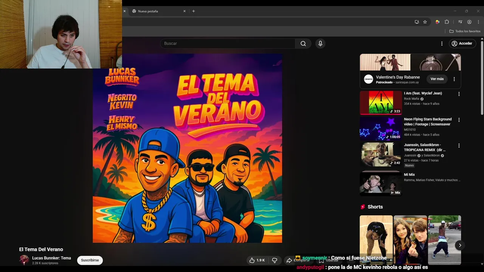Open a new tab with plus button
The width and height of the screenshot is (484, 272).
coord(194,11)
